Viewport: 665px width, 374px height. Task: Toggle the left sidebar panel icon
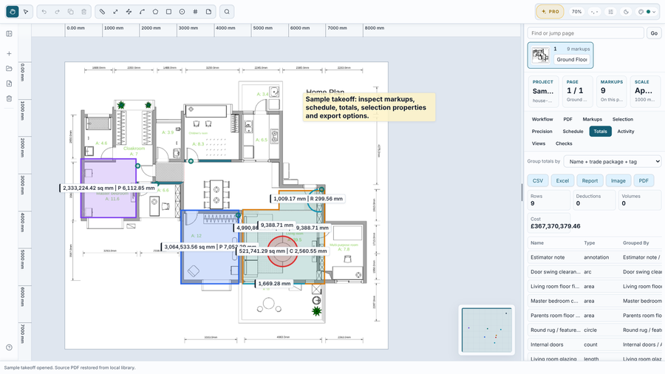pos(9,33)
